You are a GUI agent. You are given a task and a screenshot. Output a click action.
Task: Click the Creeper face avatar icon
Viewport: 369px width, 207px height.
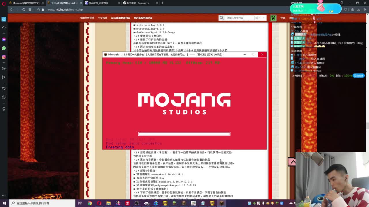[x=273, y=18]
